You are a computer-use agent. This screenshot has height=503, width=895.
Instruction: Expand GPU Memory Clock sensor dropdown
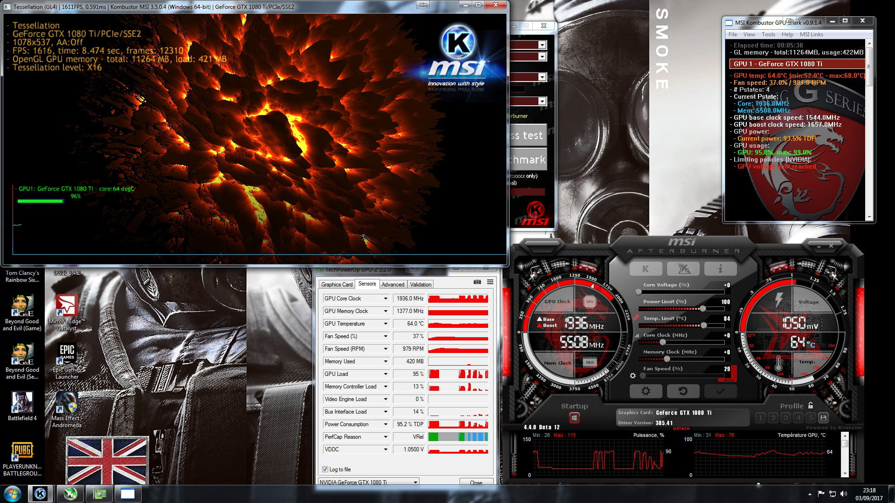pyautogui.click(x=386, y=311)
